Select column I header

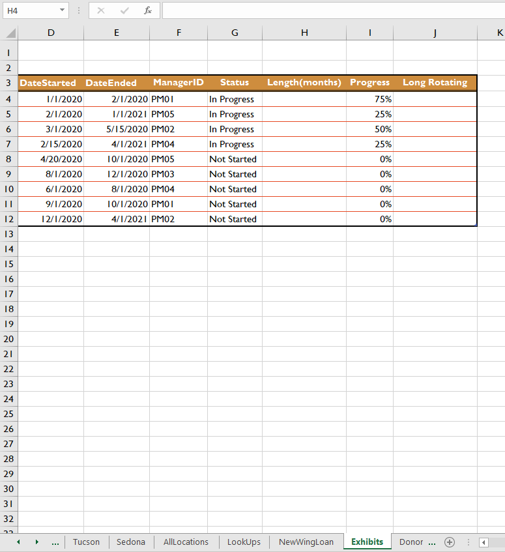coord(369,33)
